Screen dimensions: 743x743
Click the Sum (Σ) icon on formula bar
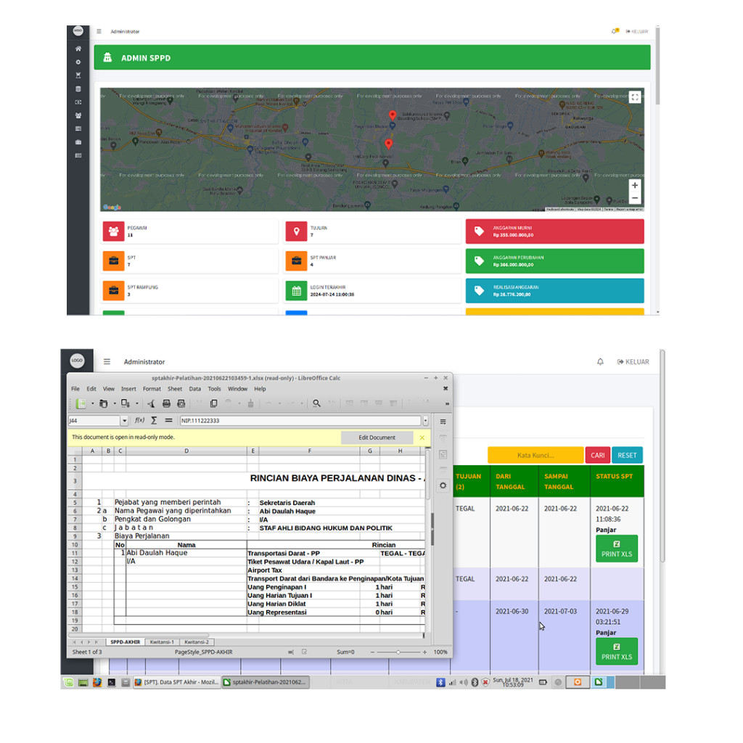tap(155, 419)
